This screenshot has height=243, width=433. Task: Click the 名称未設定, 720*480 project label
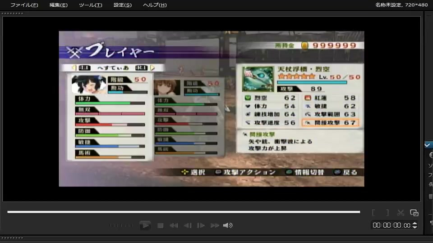(401, 4)
